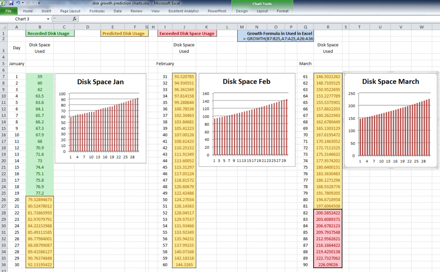Expand the Undo history dropdown arrow
Viewport: 440px width, 272px height.
pyautogui.click(x=22, y=3)
